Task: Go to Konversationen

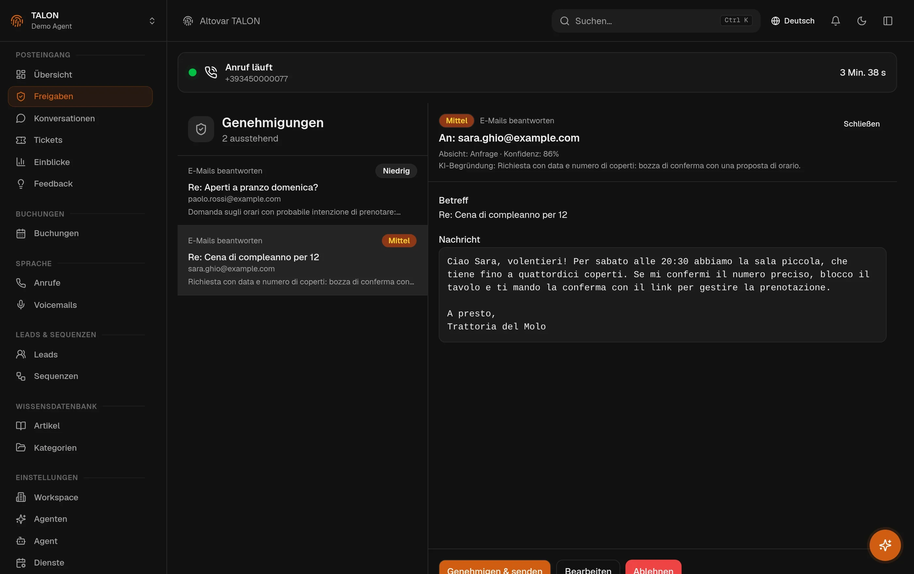Action: point(80,118)
